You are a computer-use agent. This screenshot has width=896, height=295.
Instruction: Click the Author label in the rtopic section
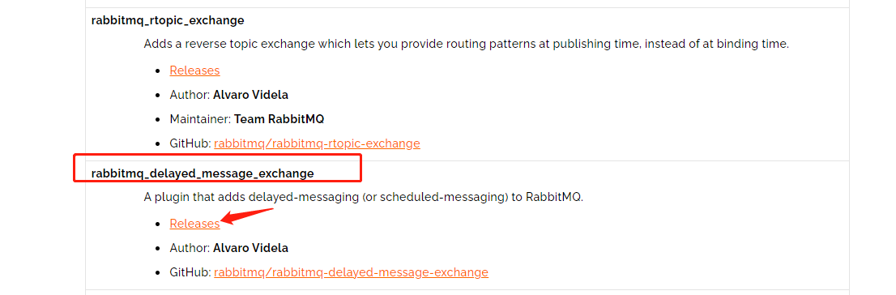point(190,95)
